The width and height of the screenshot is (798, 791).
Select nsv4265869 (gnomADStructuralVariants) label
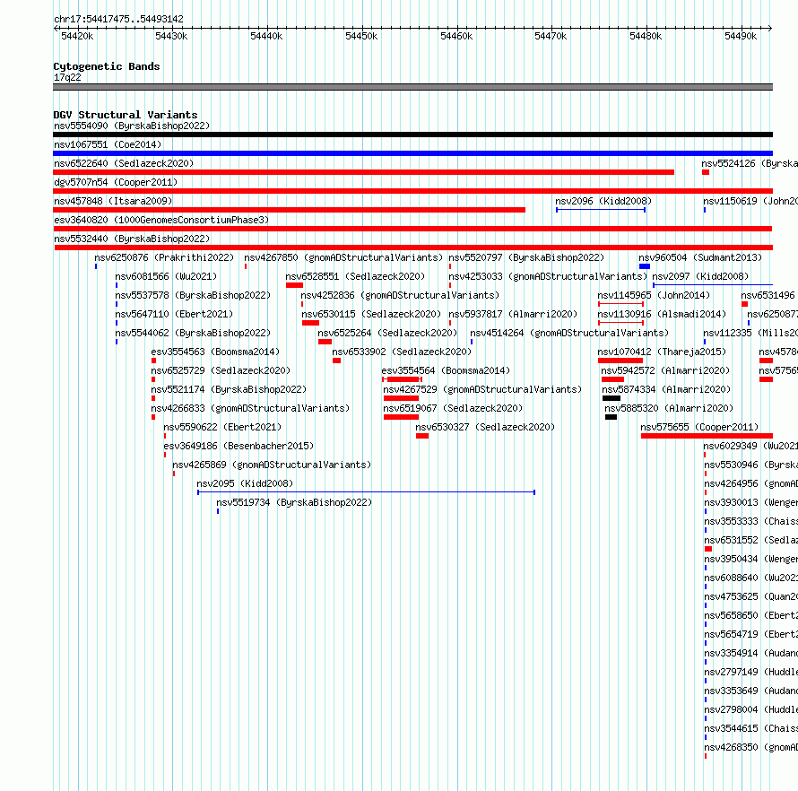point(272,465)
